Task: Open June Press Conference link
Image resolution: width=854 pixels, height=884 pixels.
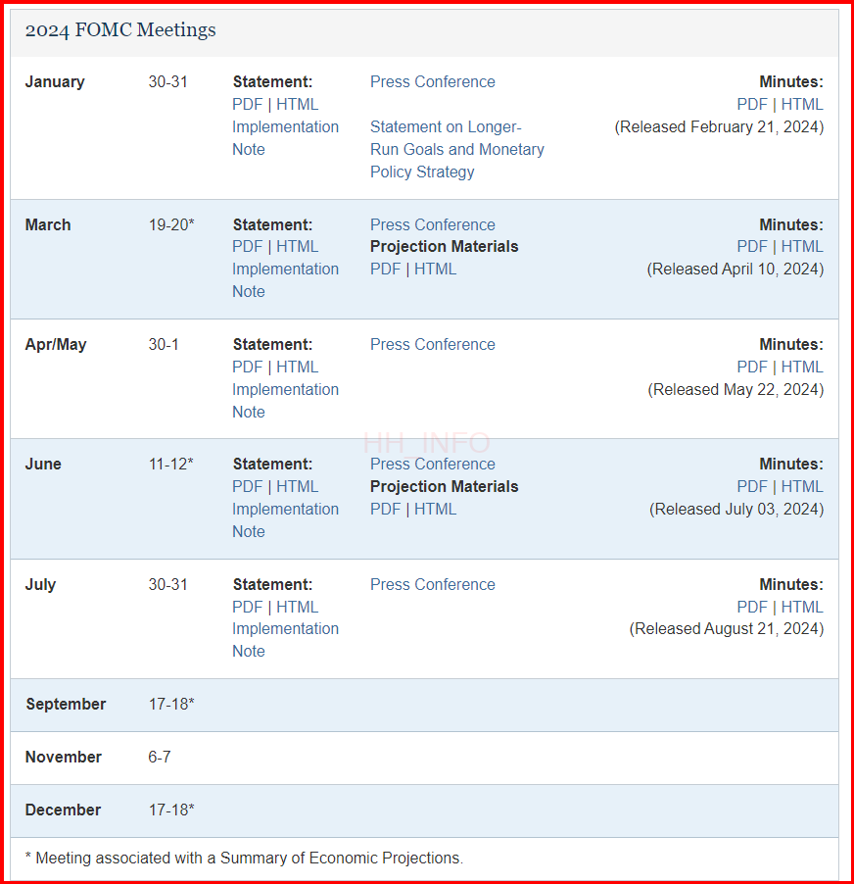Action: pos(432,464)
